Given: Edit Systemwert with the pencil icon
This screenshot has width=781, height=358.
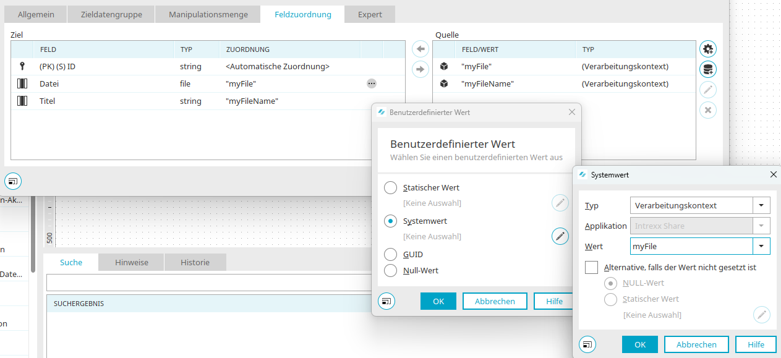Looking at the screenshot, I should click(x=560, y=236).
